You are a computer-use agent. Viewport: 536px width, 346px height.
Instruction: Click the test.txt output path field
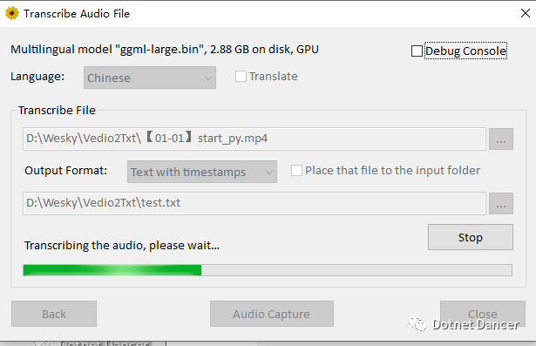[254, 203]
